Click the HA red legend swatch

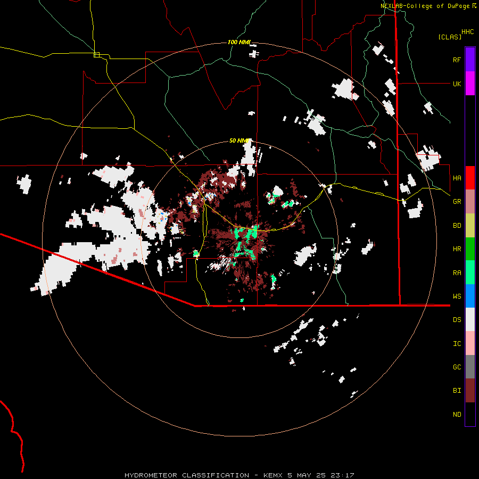pos(470,178)
